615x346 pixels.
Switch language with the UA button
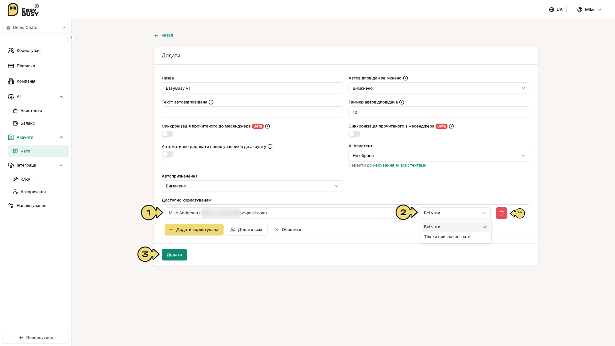(556, 10)
